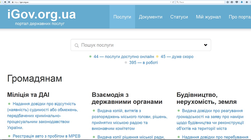Open the downloads arrow icon
The image size is (251, 140).
[x=241, y=2]
